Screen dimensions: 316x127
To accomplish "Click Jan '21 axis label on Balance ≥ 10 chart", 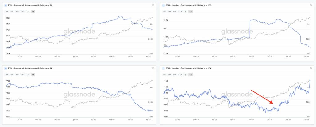I will pyautogui.click(x=131, y=57).
